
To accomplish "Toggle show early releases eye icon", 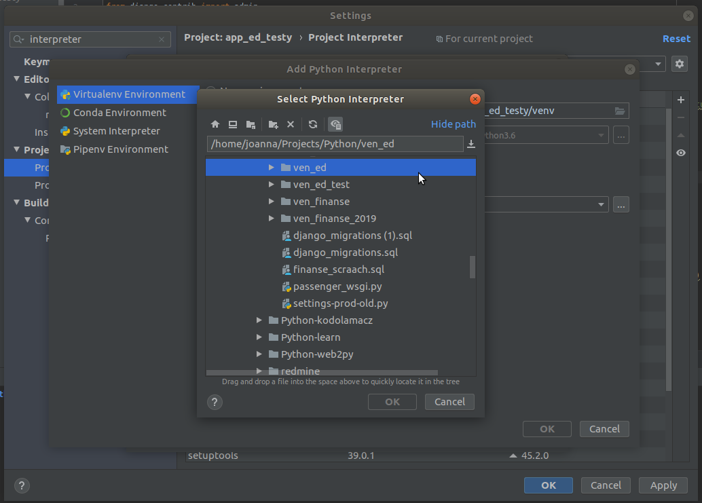I will pyautogui.click(x=681, y=153).
